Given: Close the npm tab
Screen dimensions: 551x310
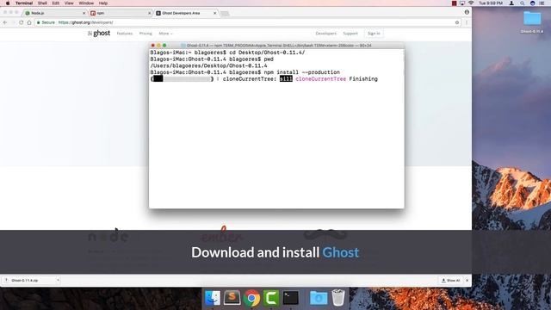Looking at the screenshot, I should tap(149, 13).
